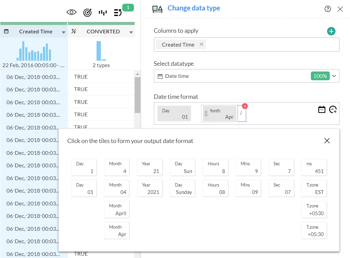Close the date format tiles popup

tap(327, 141)
